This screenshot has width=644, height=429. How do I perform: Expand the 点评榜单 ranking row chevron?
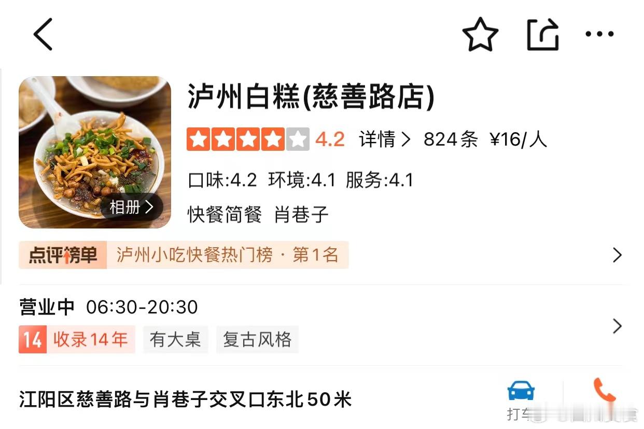[x=617, y=255]
